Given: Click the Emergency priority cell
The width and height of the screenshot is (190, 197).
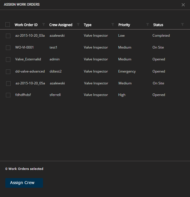Looking at the screenshot, I should pos(127,71).
